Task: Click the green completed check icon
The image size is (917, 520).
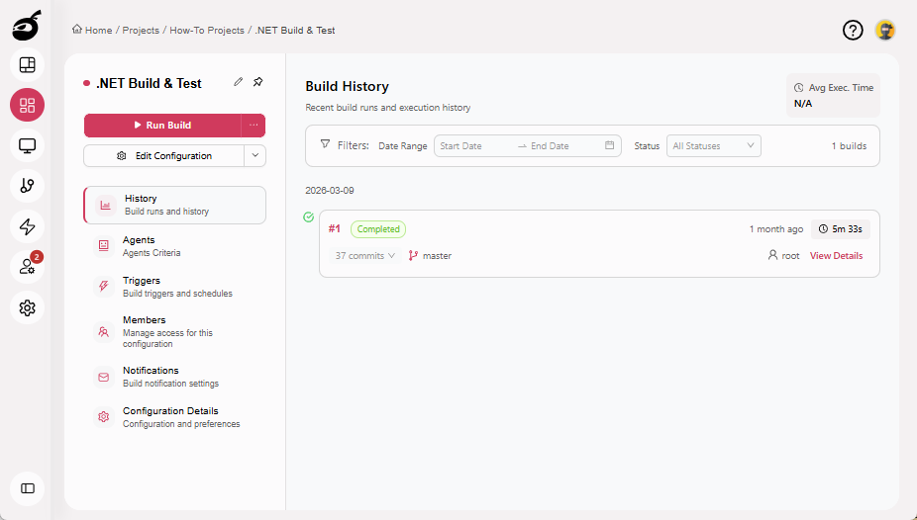Action: click(x=309, y=217)
